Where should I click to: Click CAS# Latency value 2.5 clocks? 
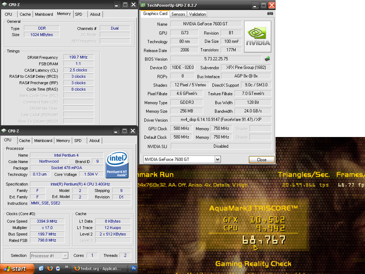(x=78, y=70)
